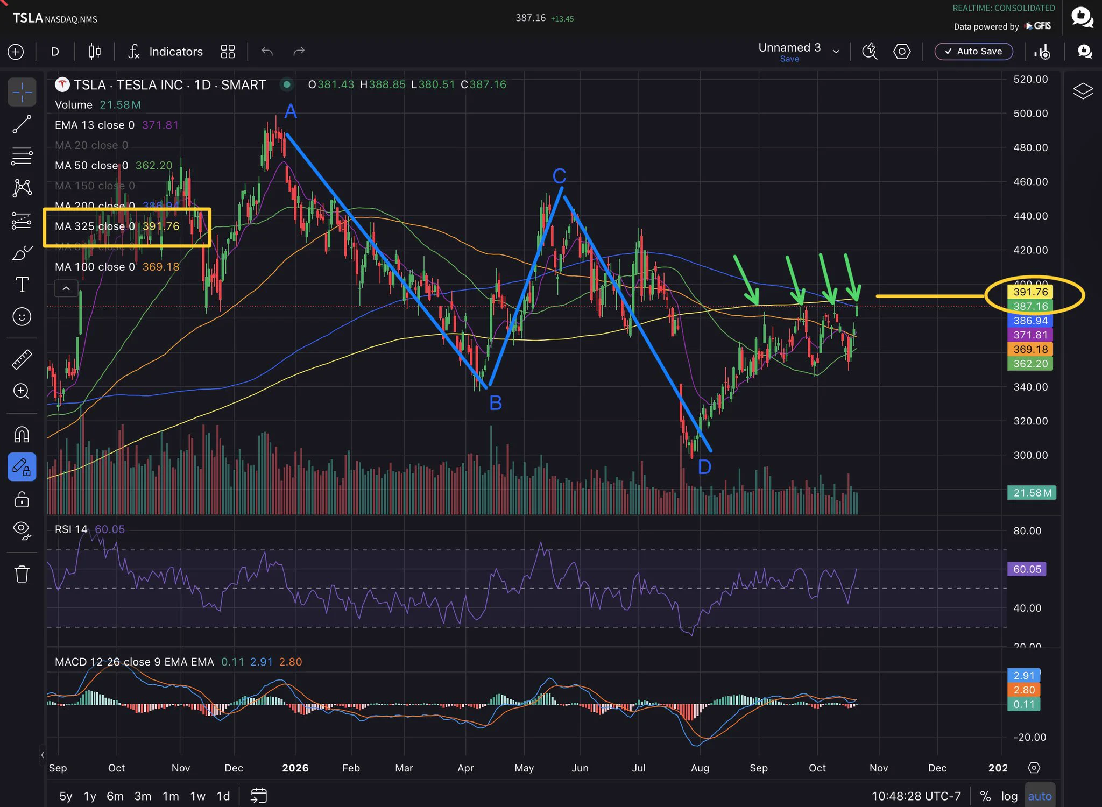
Task: Change the D chart interval
Action: (55, 52)
